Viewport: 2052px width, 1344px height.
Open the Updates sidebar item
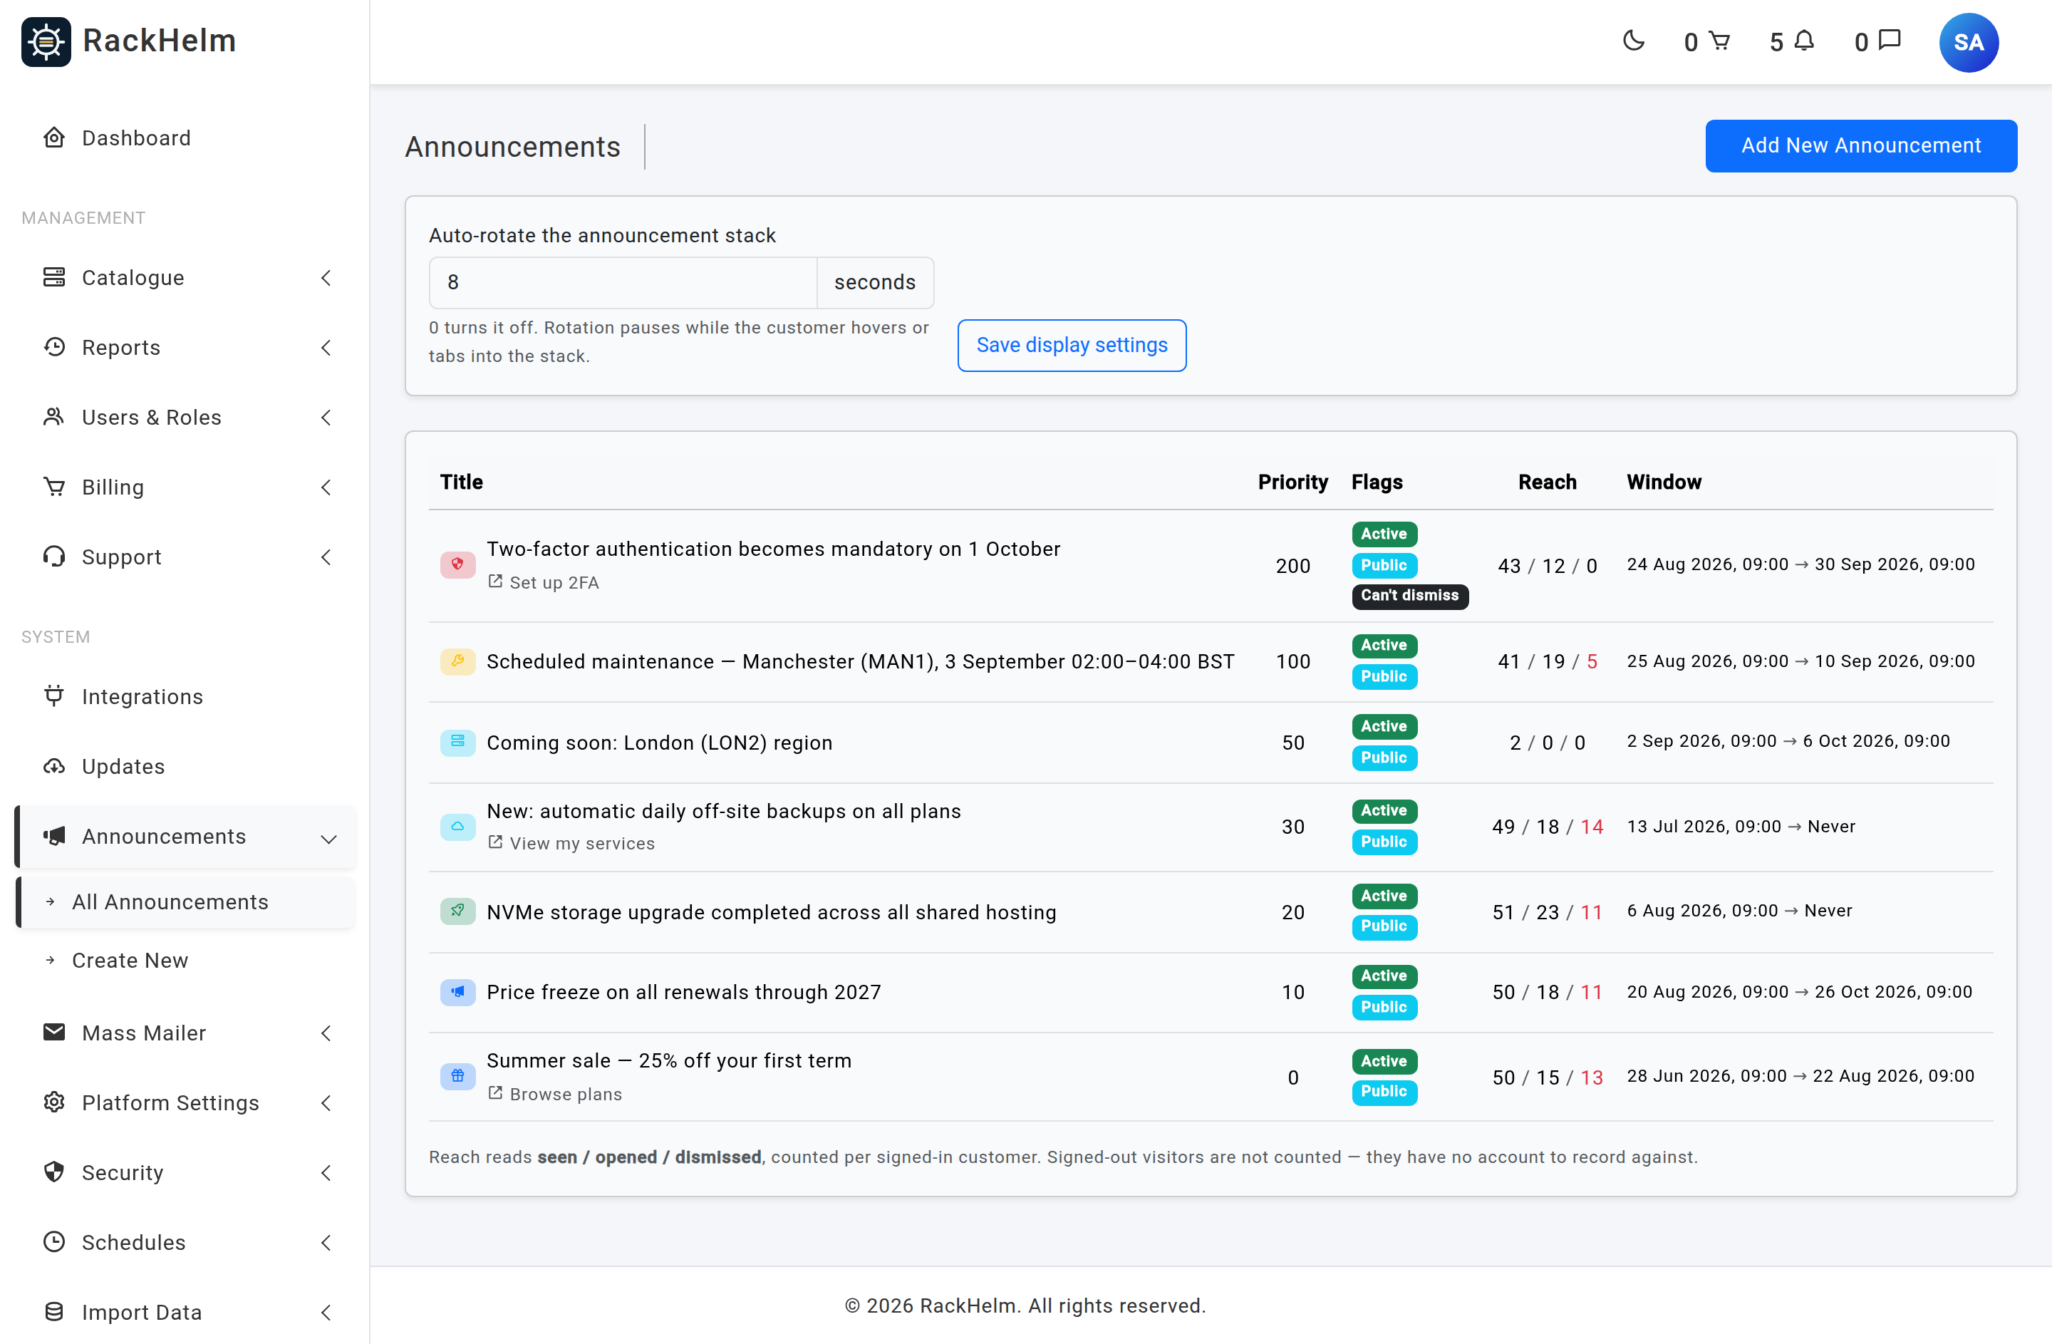coord(185,766)
